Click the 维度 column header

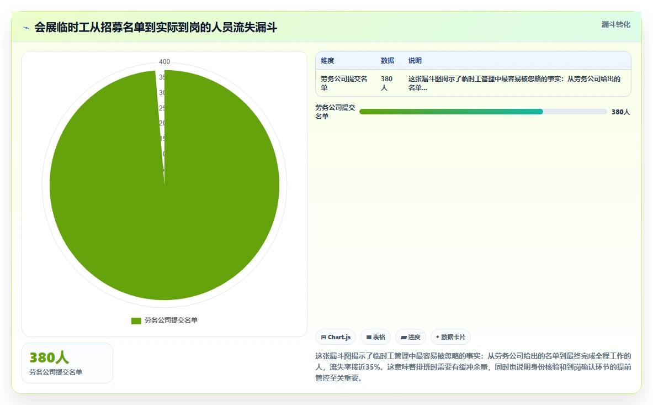(x=327, y=60)
